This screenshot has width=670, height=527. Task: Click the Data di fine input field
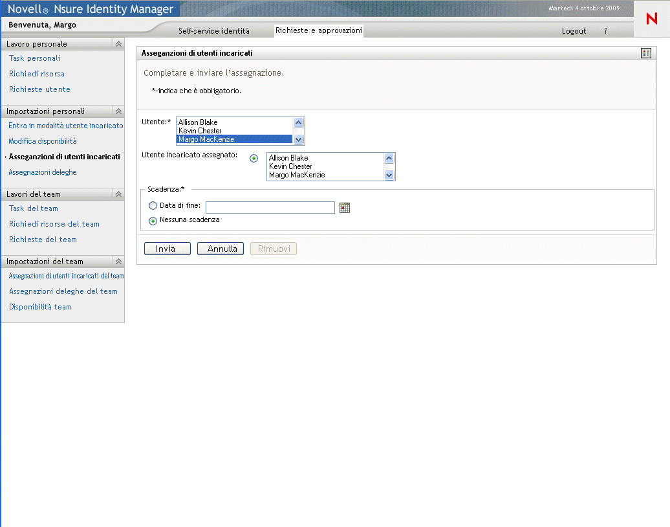tap(270, 207)
